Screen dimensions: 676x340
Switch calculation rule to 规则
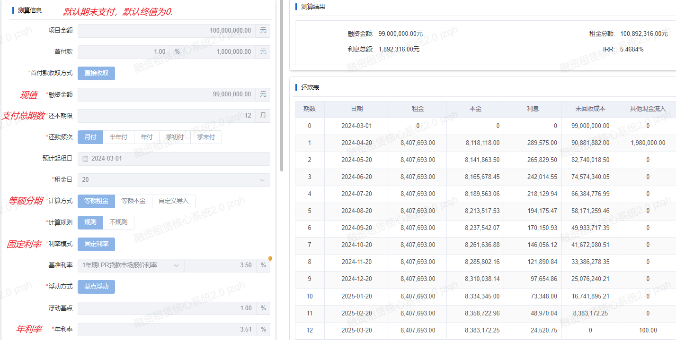90,222
